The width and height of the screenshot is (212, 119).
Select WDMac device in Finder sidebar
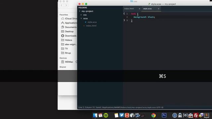pyautogui.click(x=67, y=62)
